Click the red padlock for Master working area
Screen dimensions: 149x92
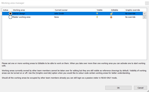click(x=111, y=17)
